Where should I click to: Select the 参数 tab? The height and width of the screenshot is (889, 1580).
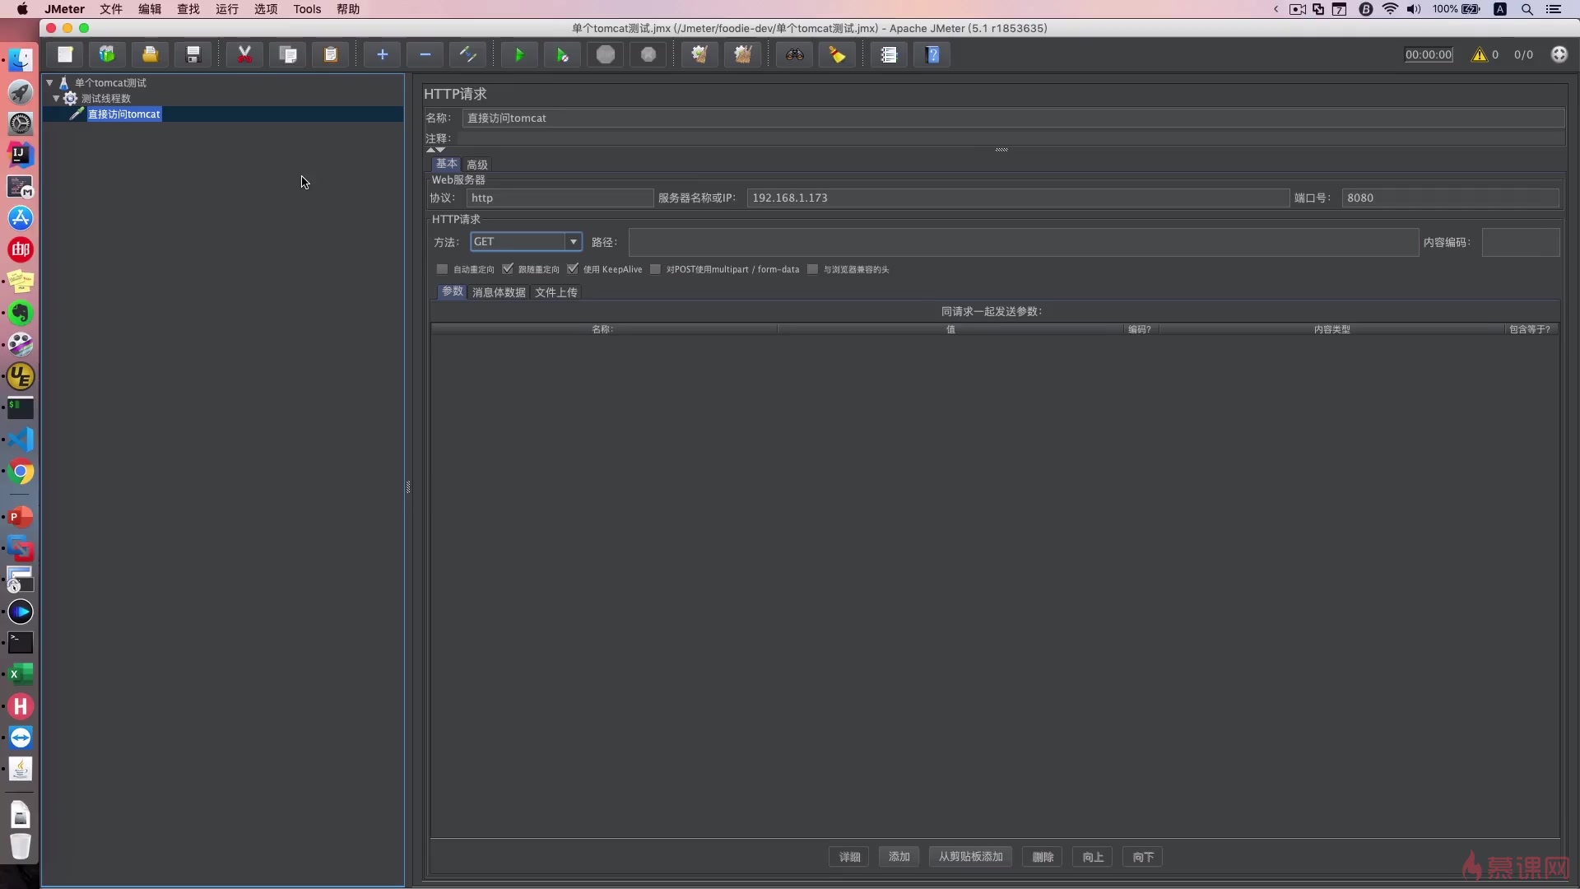pos(453,291)
